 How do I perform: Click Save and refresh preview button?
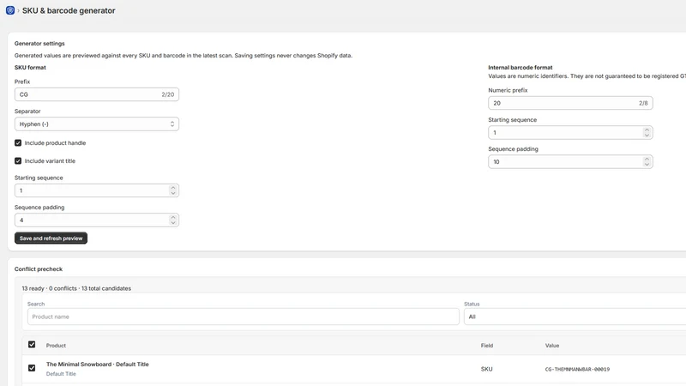click(51, 238)
